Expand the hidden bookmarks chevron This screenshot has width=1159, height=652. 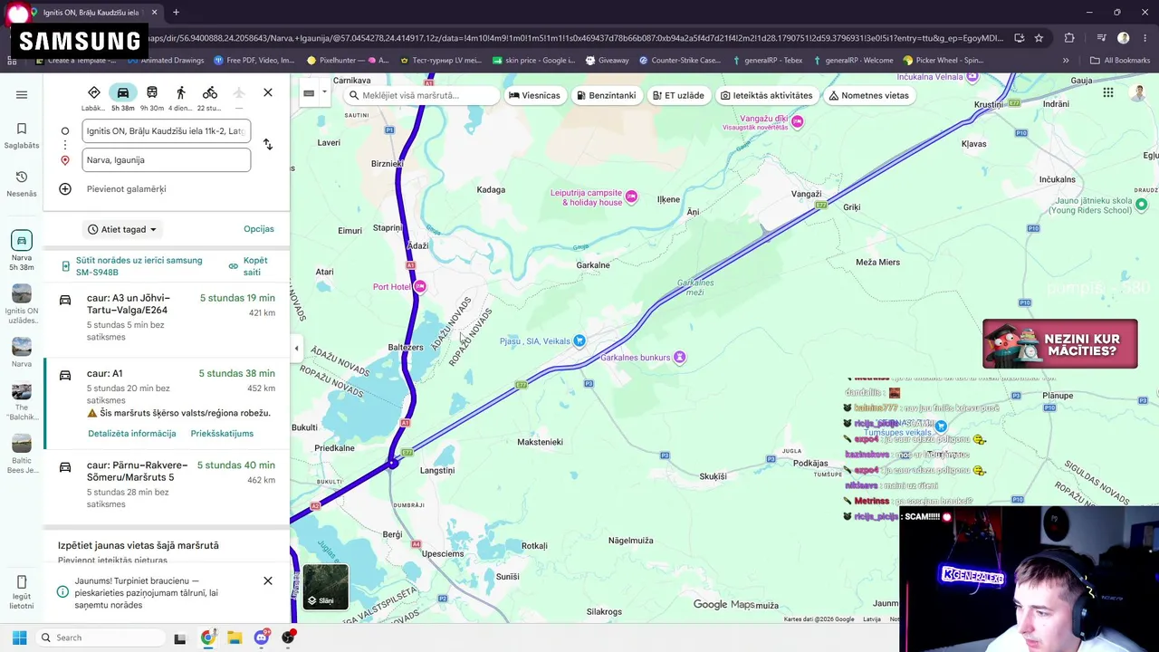1066,61
